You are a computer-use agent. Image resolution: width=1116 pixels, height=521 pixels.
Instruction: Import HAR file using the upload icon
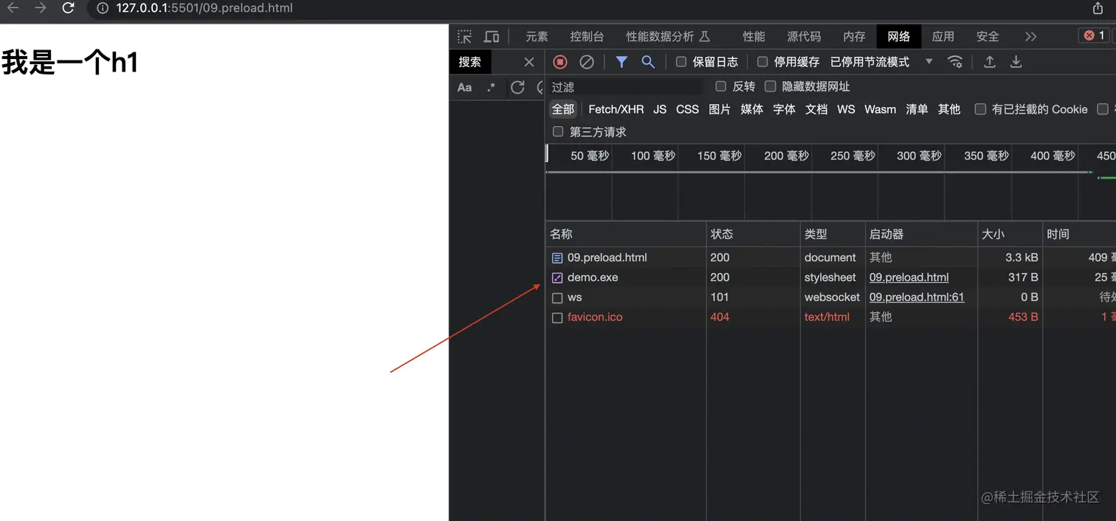pos(990,62)
